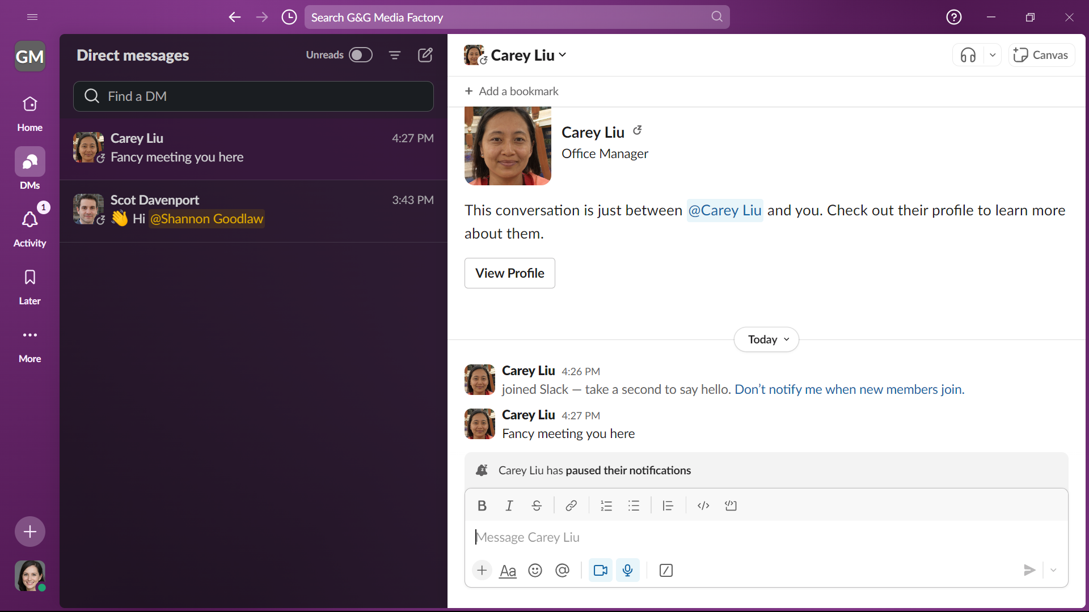The width and height of the screenshot is (1089, 612).
Task: Record an audio clip
Action: (x=628, y=570)
